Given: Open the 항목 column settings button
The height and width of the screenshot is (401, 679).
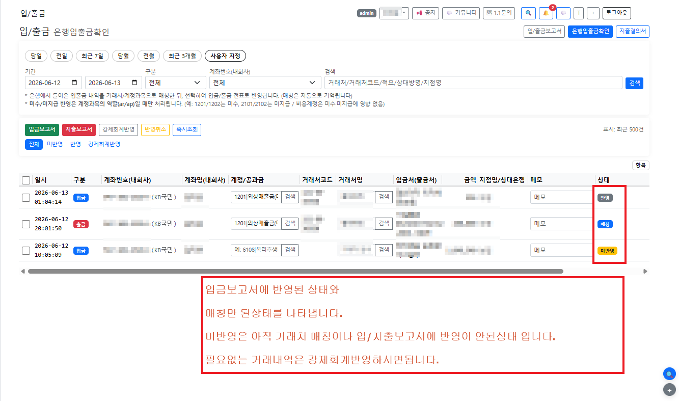Looking at the screenshot, I should 640,166.
